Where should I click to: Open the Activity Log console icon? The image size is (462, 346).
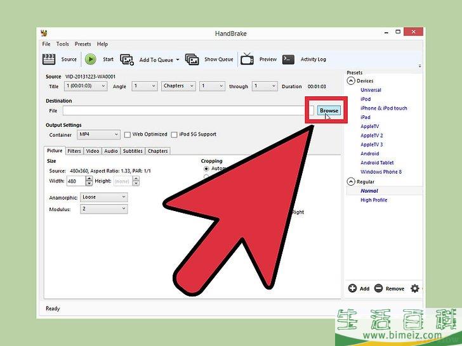(x=288, y=59)
